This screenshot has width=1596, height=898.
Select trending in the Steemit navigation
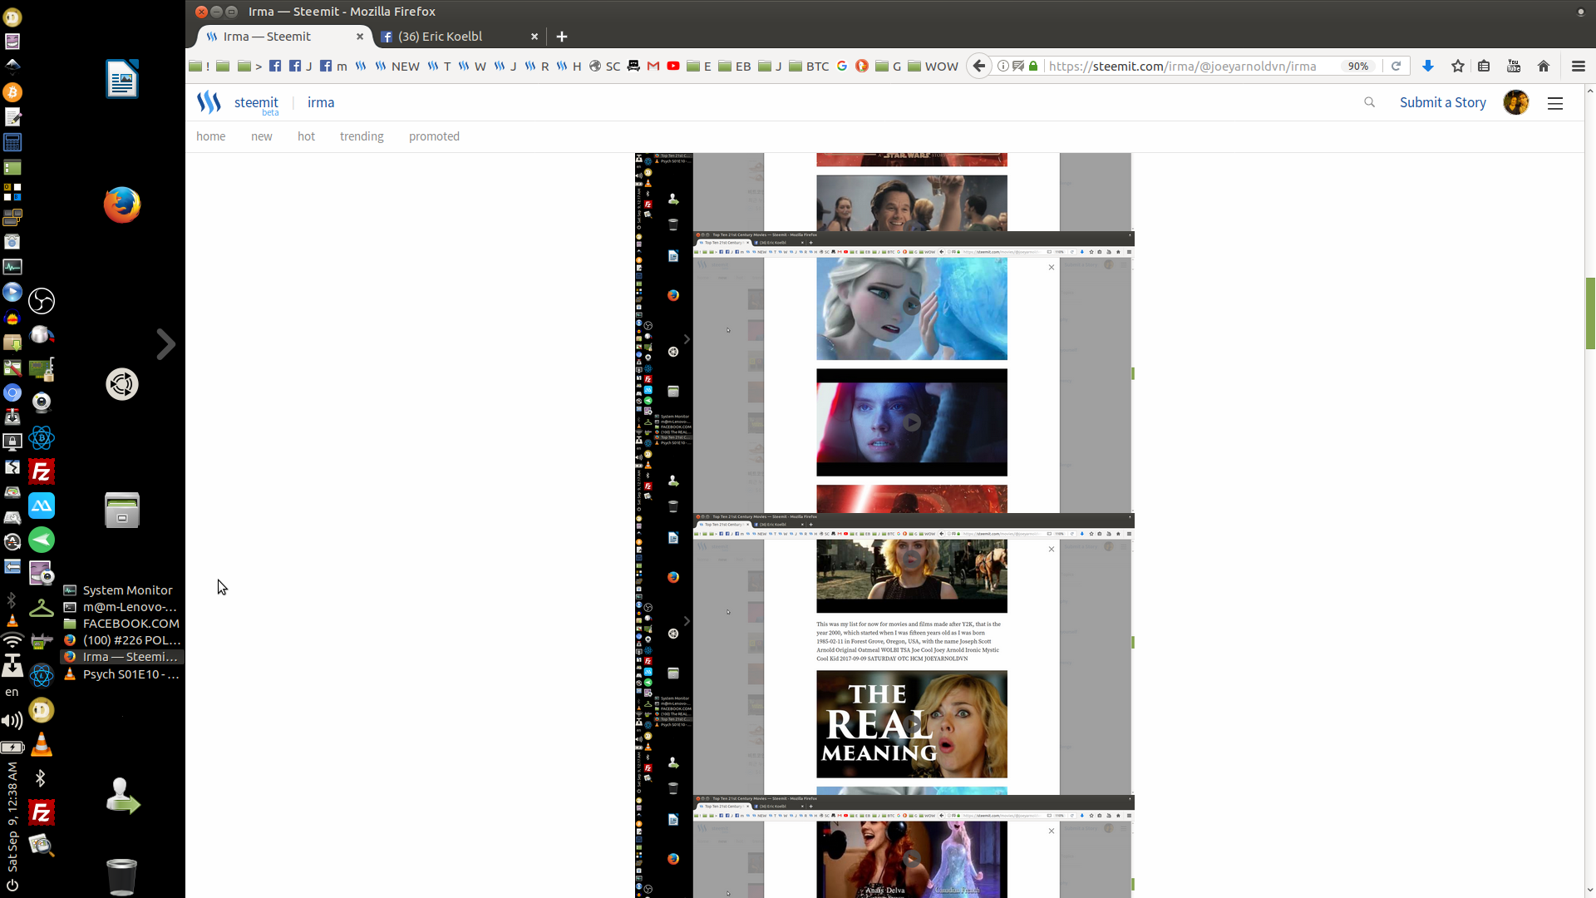click(362, 136)
